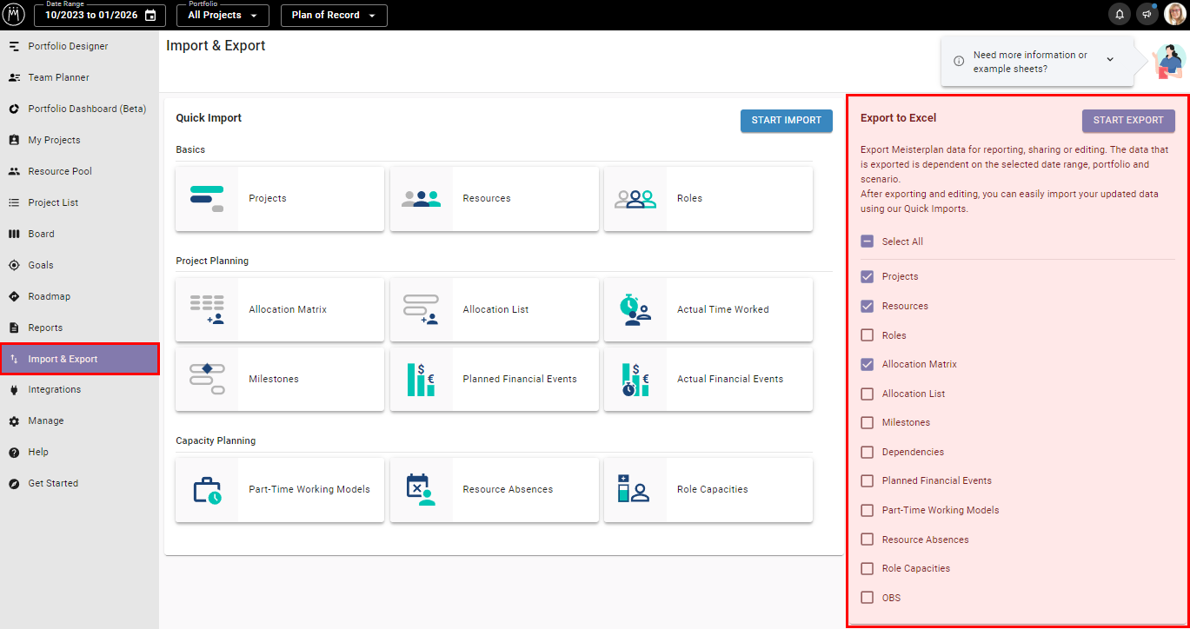Click the Team Planner sidebar icon
Screen dimensions: 1190x629
pyautogui.click(x=14, y=77)
